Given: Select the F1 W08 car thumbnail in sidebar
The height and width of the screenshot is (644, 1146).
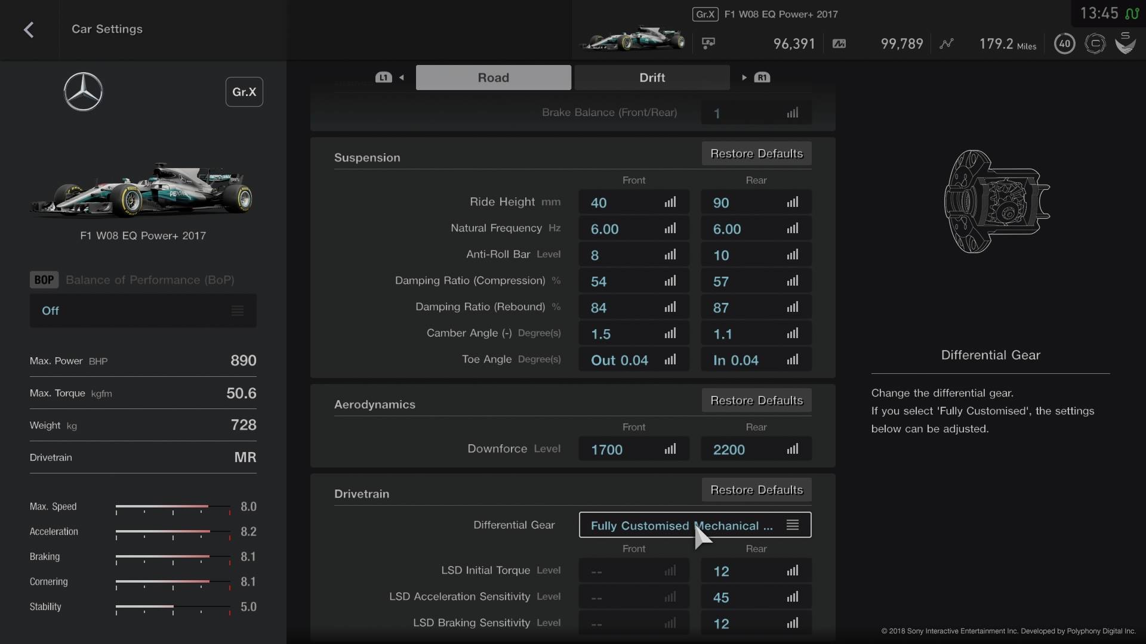Looking at the screenshot, I should (x=142, y=189).
